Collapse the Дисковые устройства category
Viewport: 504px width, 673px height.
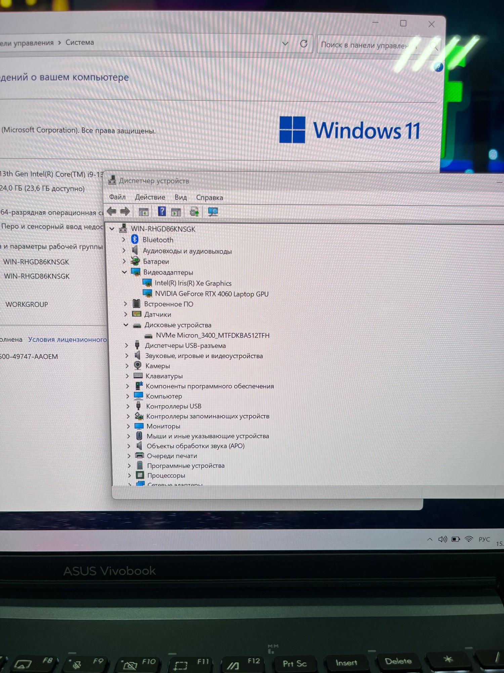point(126,325)
